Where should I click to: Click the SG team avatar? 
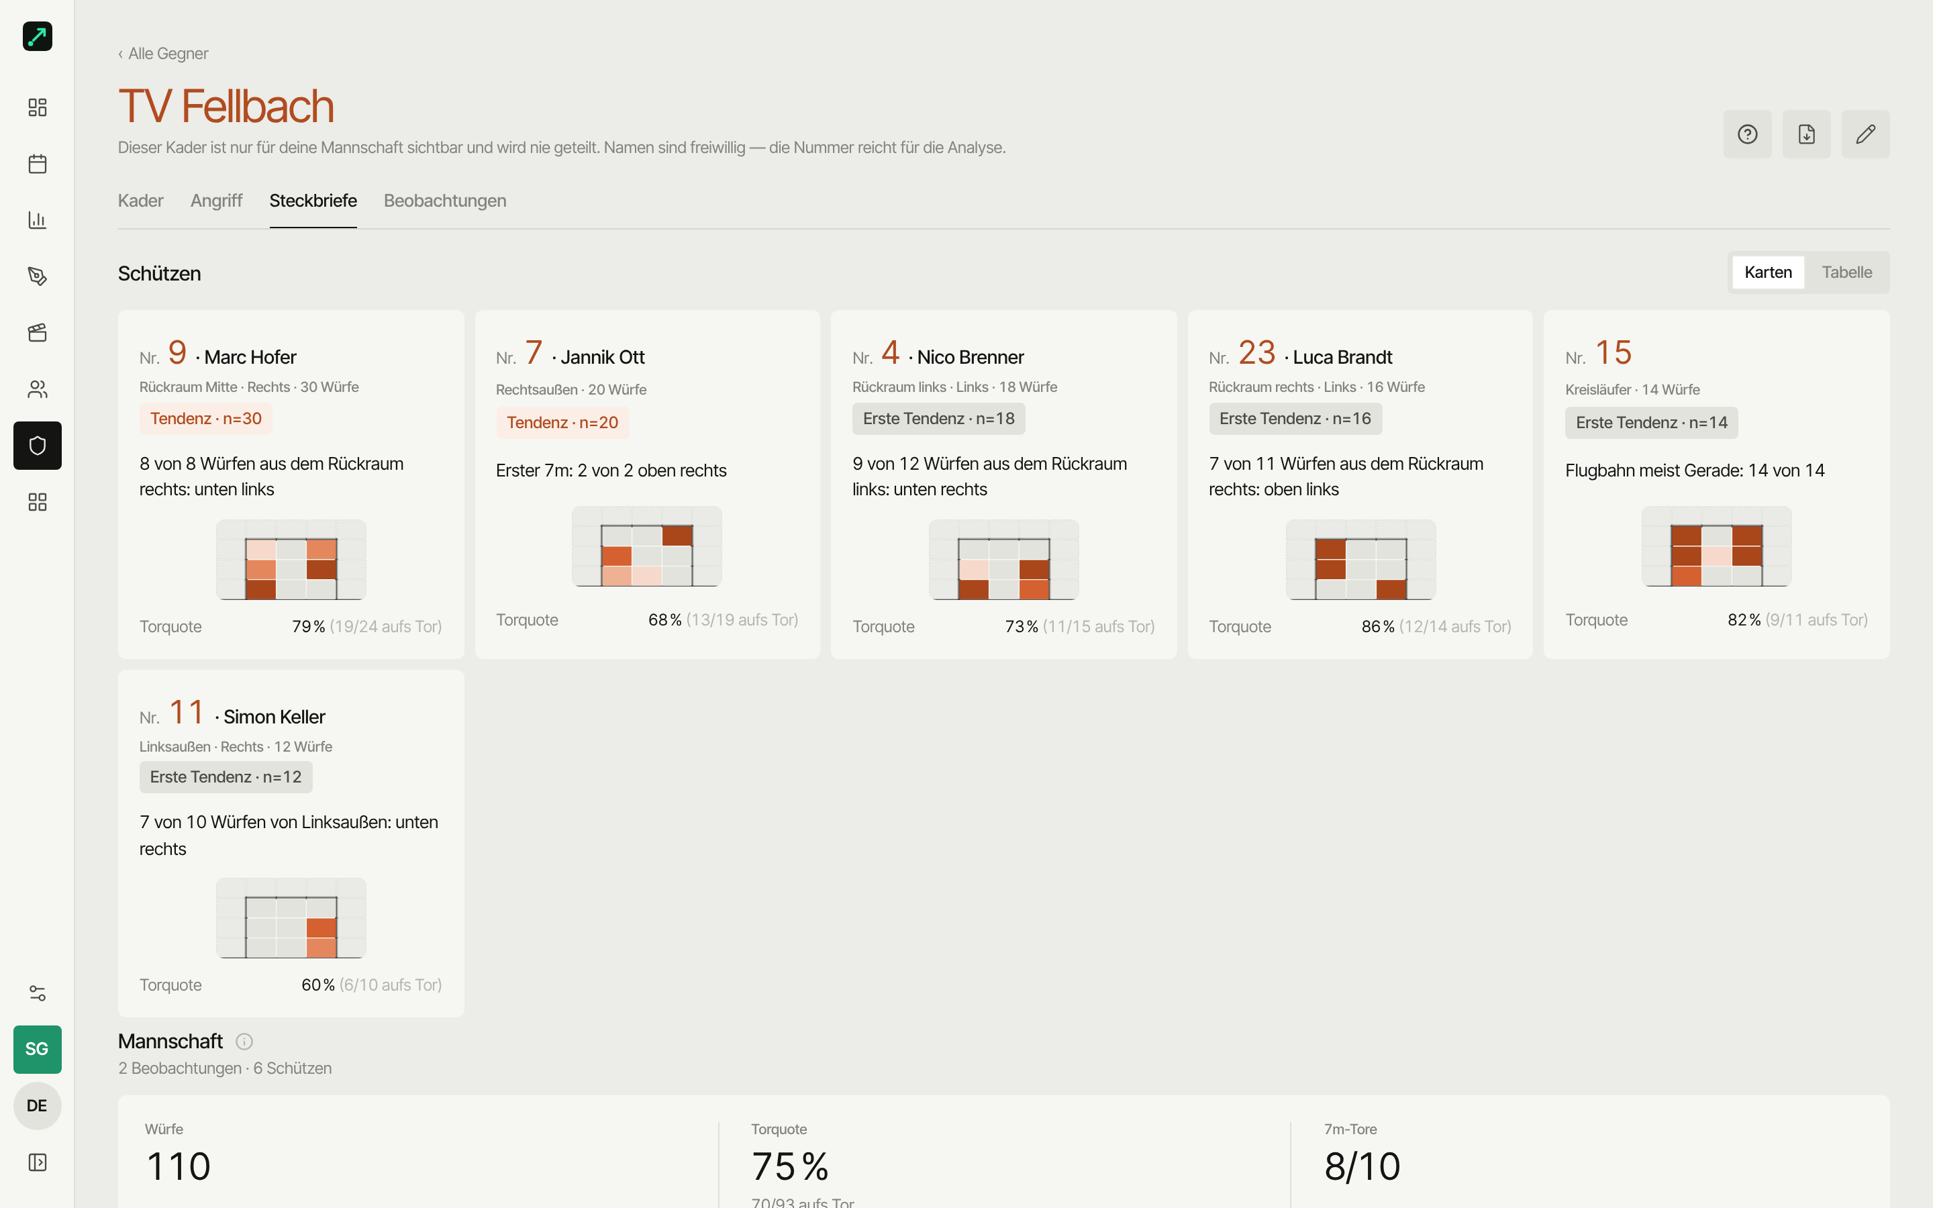click(37, 1049)
